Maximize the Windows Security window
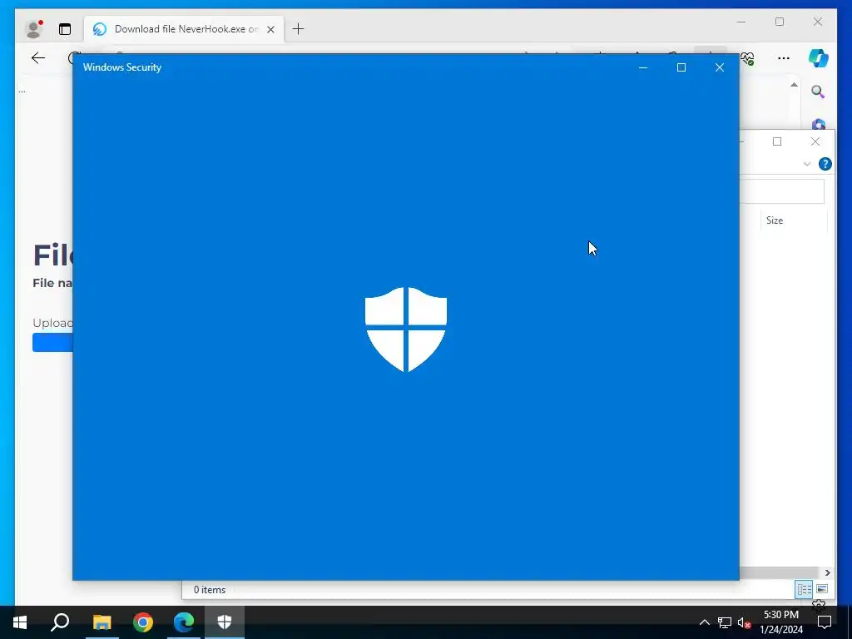The image size is (852, 639). 681,67
